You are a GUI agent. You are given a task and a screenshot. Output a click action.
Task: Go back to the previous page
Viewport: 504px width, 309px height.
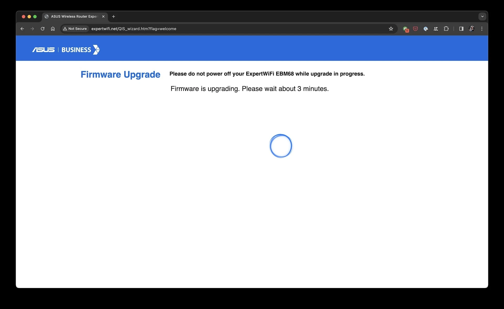(x=22, y=29)
